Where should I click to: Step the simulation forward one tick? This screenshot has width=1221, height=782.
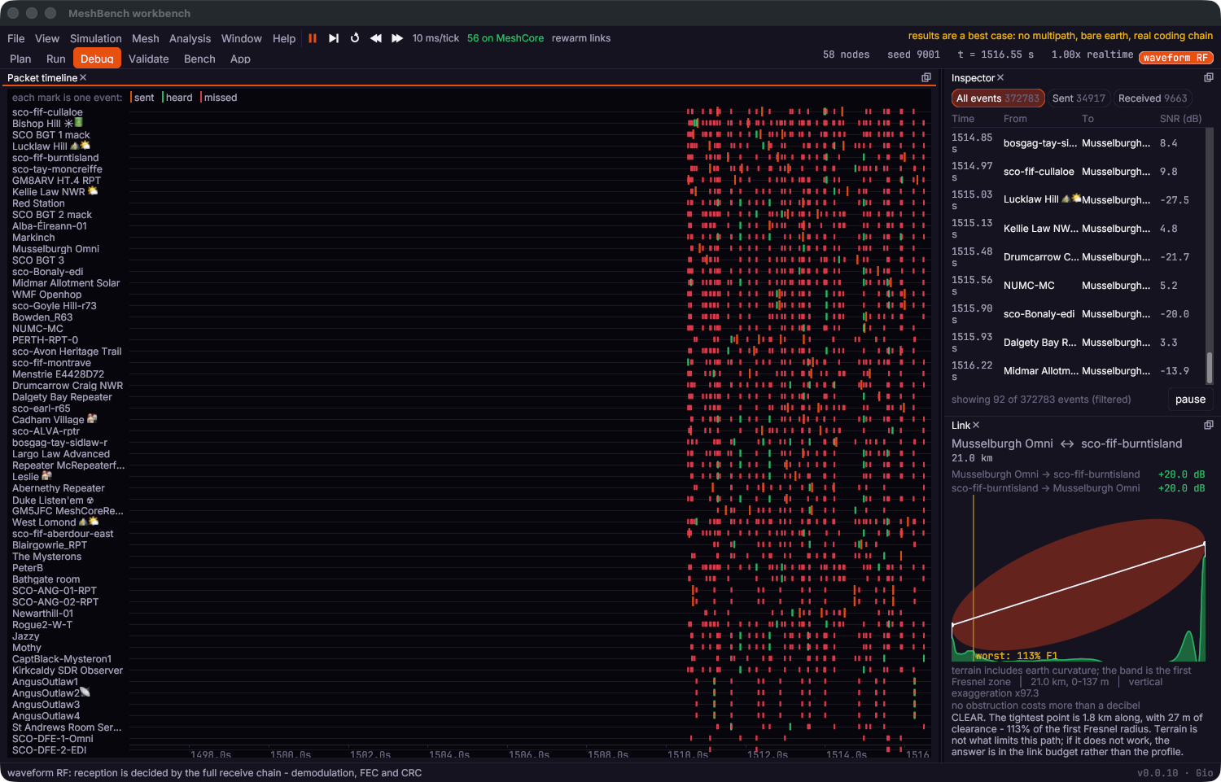334,38
